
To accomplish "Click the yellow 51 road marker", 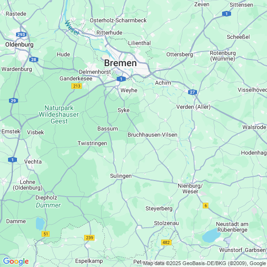I will coord(45,234).
